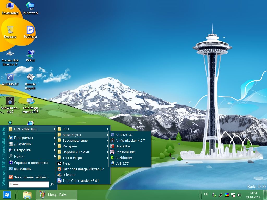Click Завершение работы... shutdown item
This screenshot has width=267, height=200.
pyautogui.click(x=32, y=177)
